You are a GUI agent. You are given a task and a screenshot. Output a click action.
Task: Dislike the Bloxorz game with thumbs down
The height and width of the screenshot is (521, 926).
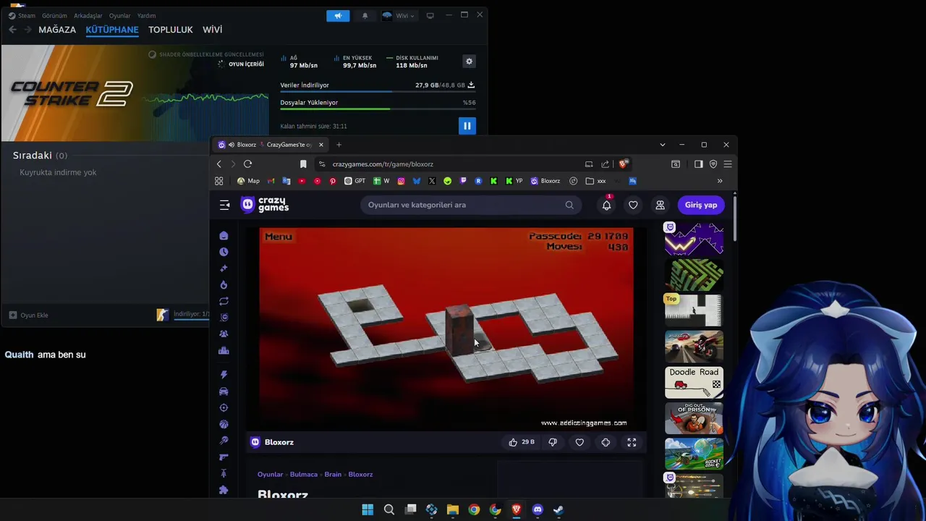coord(553,442)
